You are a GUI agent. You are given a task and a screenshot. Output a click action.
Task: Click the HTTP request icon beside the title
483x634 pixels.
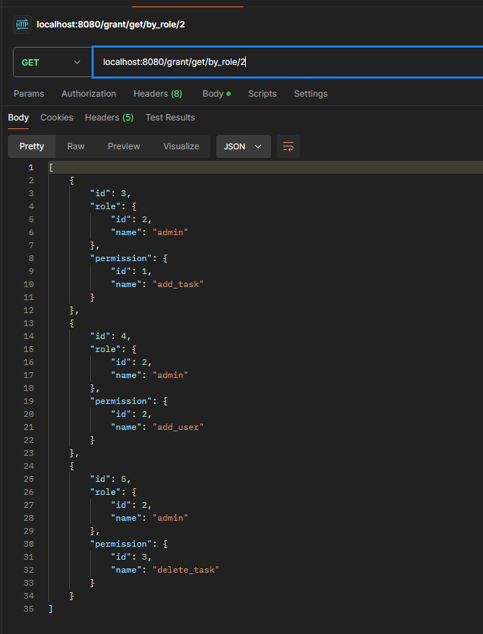coord(22,25)
